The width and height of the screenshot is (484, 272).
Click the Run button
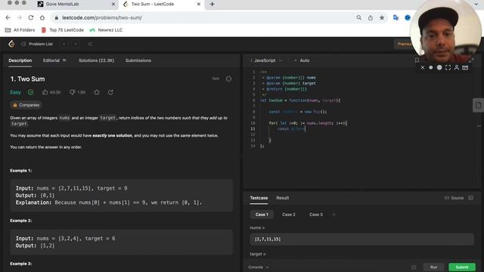433,267
